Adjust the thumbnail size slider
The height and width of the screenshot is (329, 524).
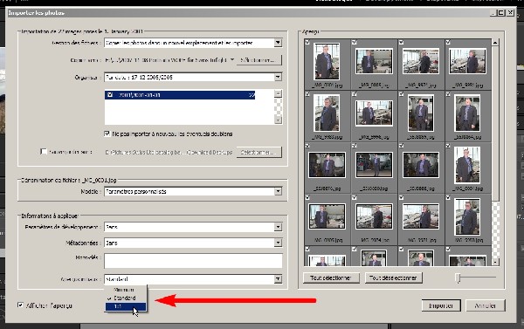(x=458, y=278)
